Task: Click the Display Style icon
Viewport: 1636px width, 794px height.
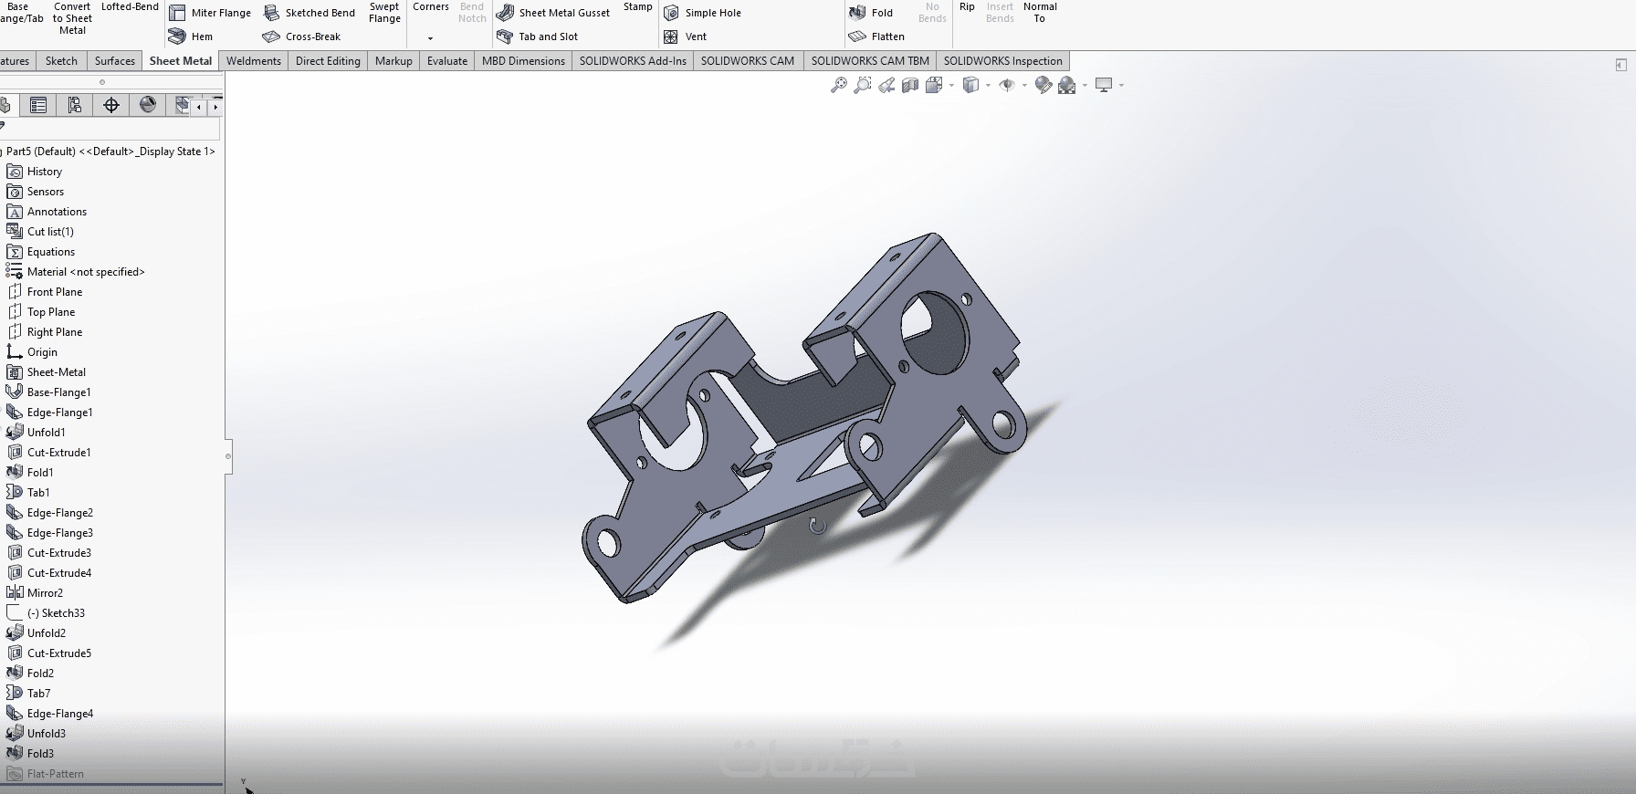Action: click(x=971, y=85)
